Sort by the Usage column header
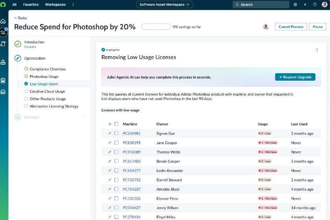 (x=263, y=124)
